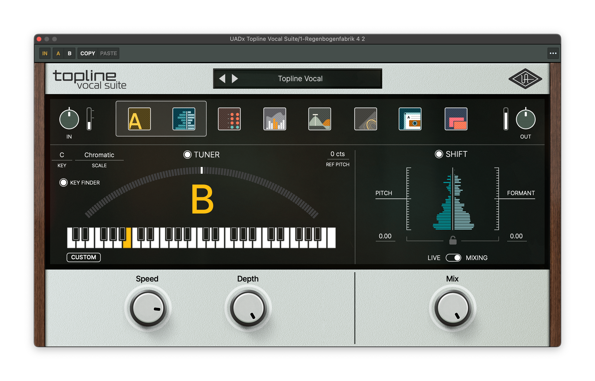The height and width of the screenshot is (381, 595).
Task: Click the COPY button in toolbar
Action: tap(88, 54)
